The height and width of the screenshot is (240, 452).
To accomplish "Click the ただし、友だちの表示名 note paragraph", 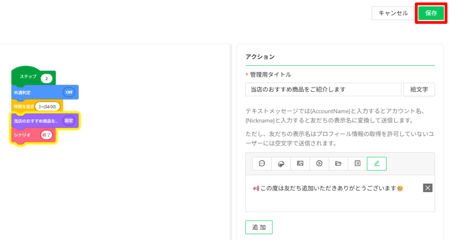I will [339, 139].
